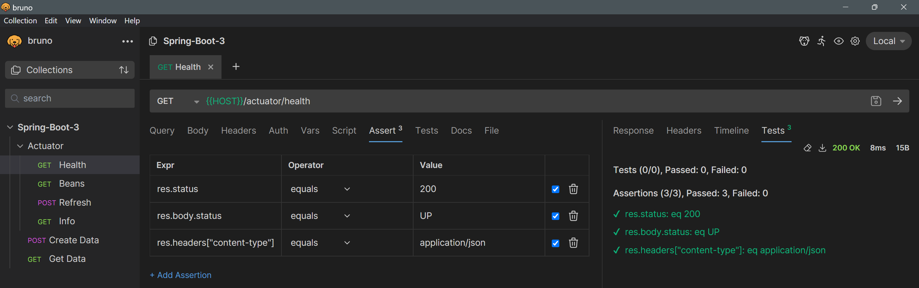Click the application/json value cell
The image size is (919, 288).
(479, 243)
